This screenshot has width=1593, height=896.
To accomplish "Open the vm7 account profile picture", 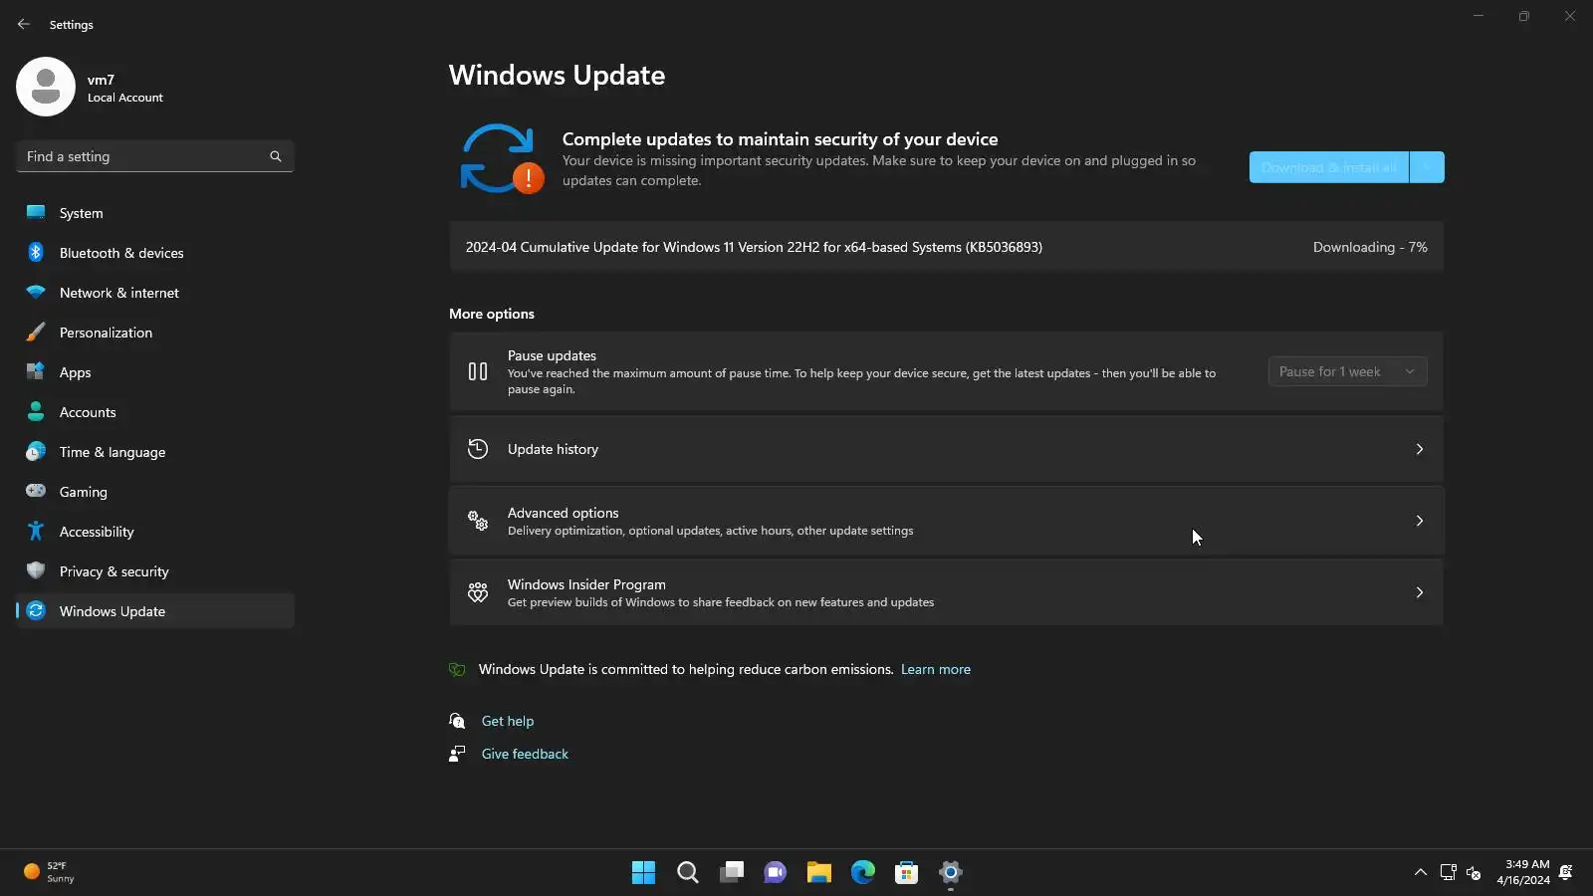I will pos(46,87).
